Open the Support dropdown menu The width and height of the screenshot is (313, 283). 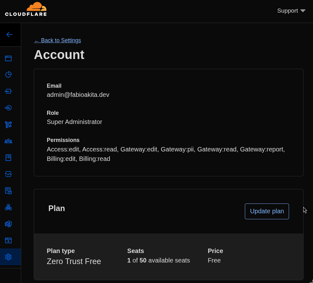tap(291, 11)
